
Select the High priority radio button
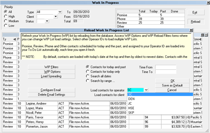(6, 16)
